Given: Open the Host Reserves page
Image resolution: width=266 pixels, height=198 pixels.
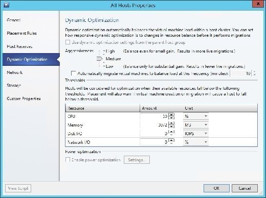Looking at the screenshot, I should [x=19, y=46].
